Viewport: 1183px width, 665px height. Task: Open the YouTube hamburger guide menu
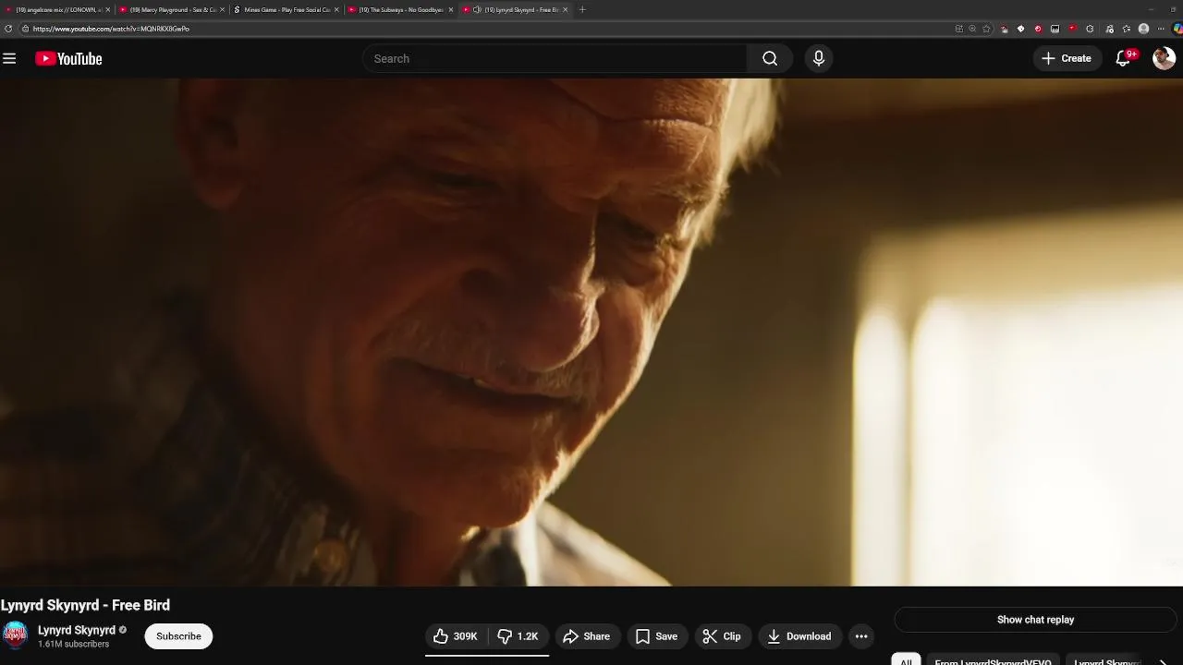point(9,58)
